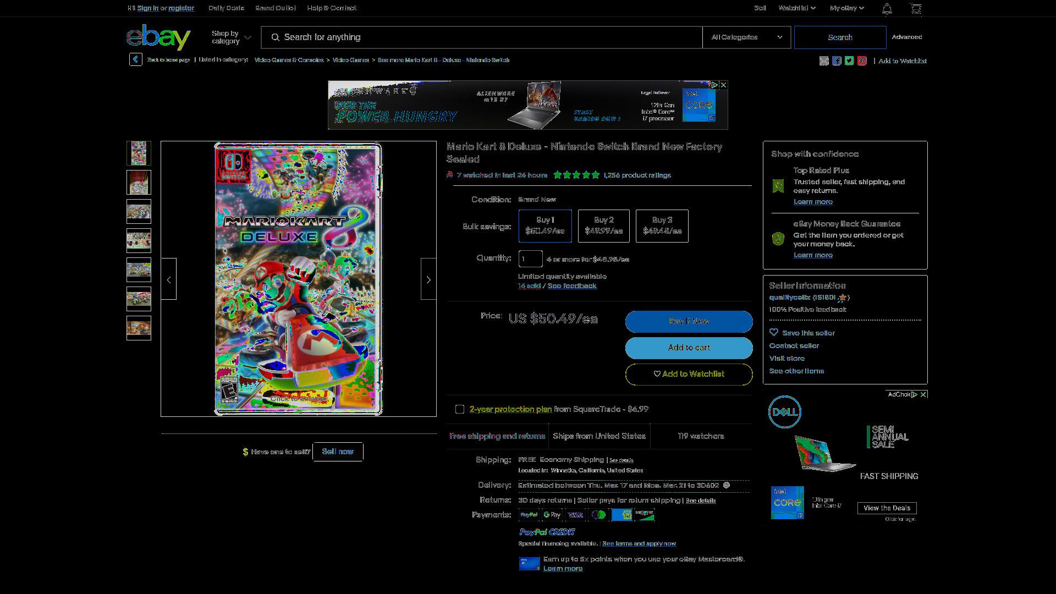
Task: Click the Sell now button
Action: (338, 452)
